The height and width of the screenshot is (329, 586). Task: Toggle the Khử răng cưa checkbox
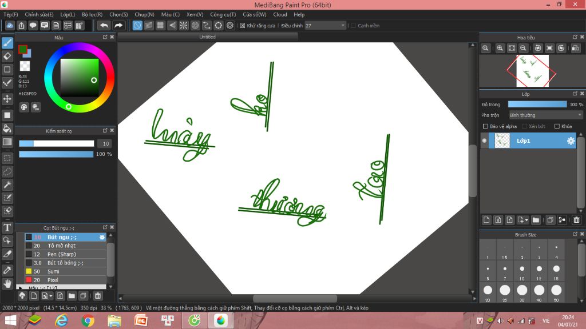(x=243, y=26)
